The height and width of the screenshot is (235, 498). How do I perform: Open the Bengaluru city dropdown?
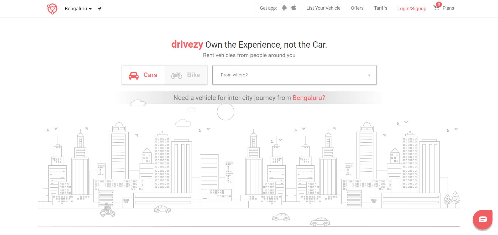point(78,9)
